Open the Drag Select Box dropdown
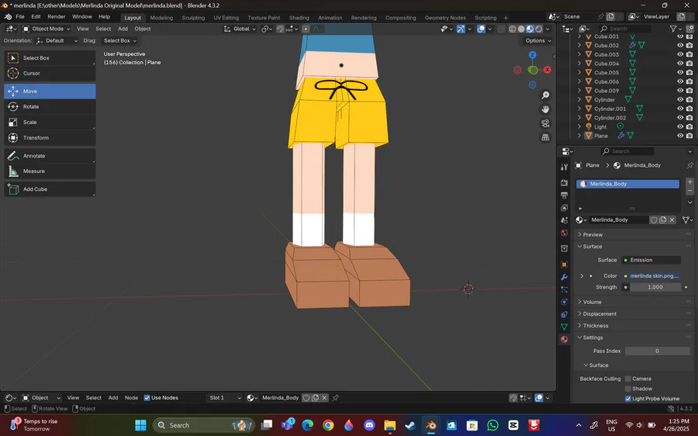 [119, 40]
